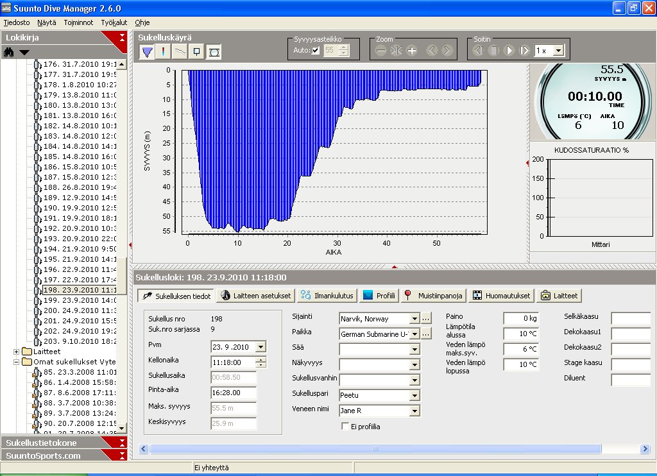Image resolution: width=657 pixels, height=476 pixels.
Task: Select dive 199. 23.9.2010 in logbook
Action: pyautogui.click(x=80, y=300)
